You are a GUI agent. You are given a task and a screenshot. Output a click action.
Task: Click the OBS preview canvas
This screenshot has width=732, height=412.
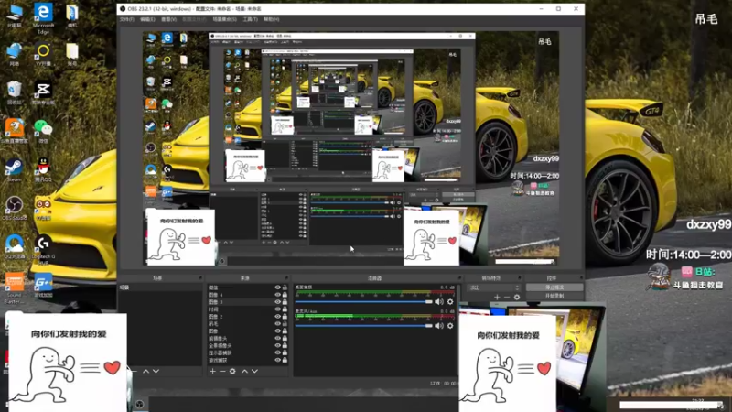[x=350, y=148]
